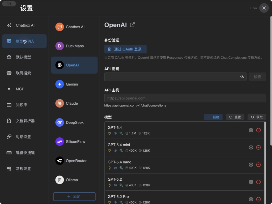Toggle API key visibility eye icon
The height and width of the screenshot is (204, 272).
click(242, 77)
